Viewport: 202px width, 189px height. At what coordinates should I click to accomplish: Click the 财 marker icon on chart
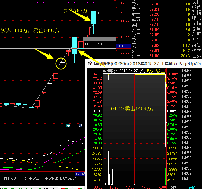coord(81,125)
